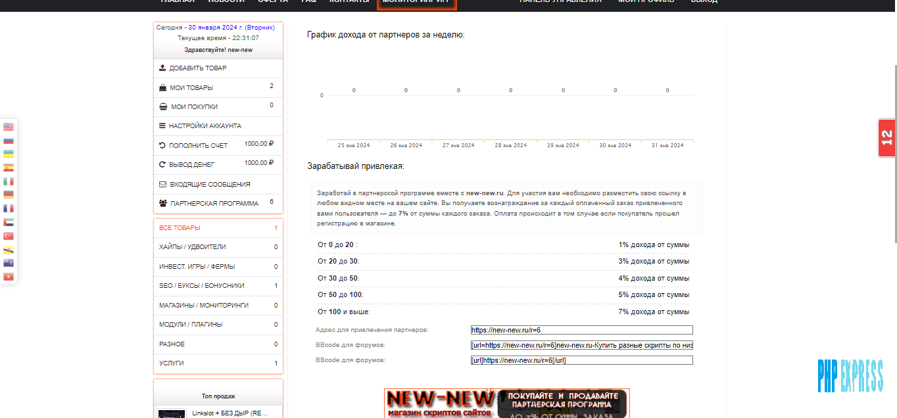The width and height of the screenshot is (897, 418).
Task: Click the 1000,00 ₽ amount next to ВЫВОД ДЕНЕГ
Action: (259, 163)
